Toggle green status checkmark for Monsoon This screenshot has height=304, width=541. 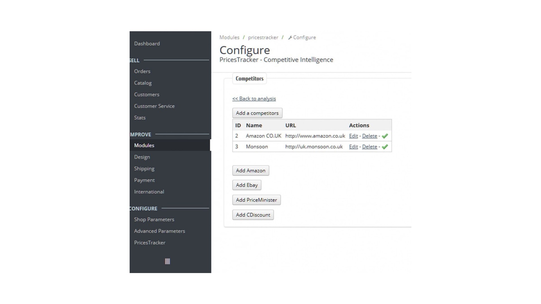point(385,147)
